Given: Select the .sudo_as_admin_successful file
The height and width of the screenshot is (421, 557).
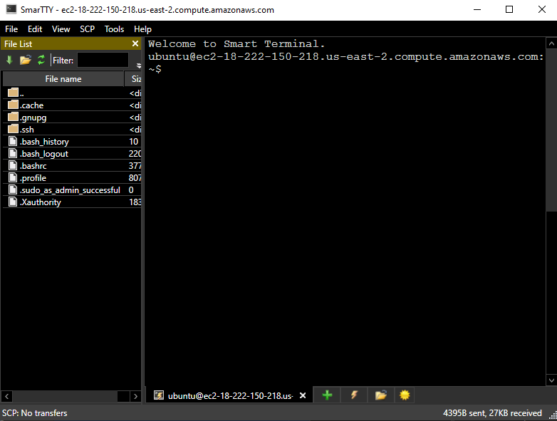Looking at the screenshot, I should click(x=72, y=189).
